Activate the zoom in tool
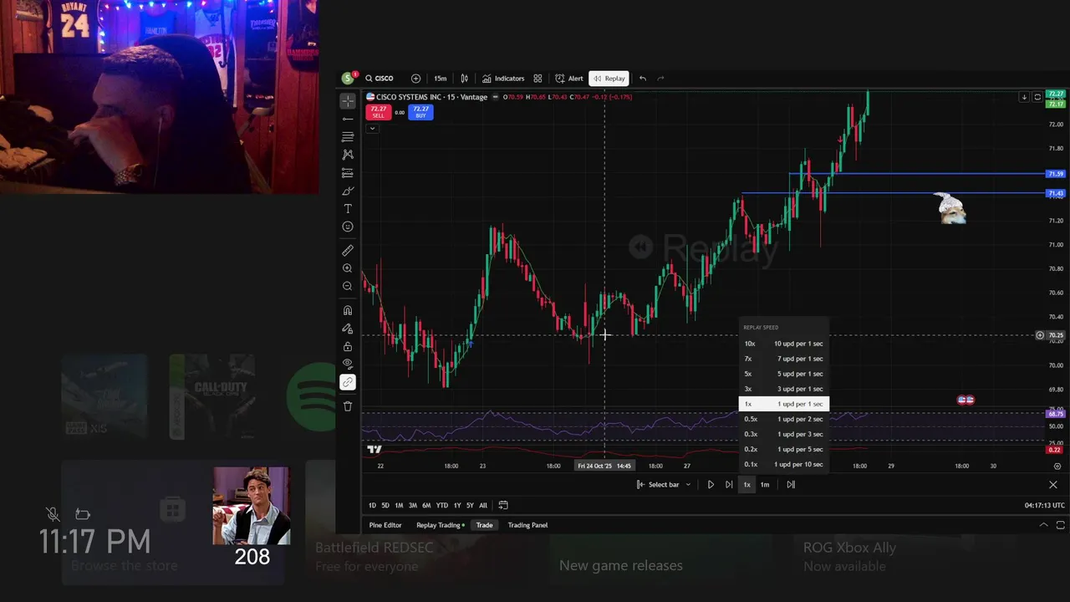 click(x=348, y=268)
